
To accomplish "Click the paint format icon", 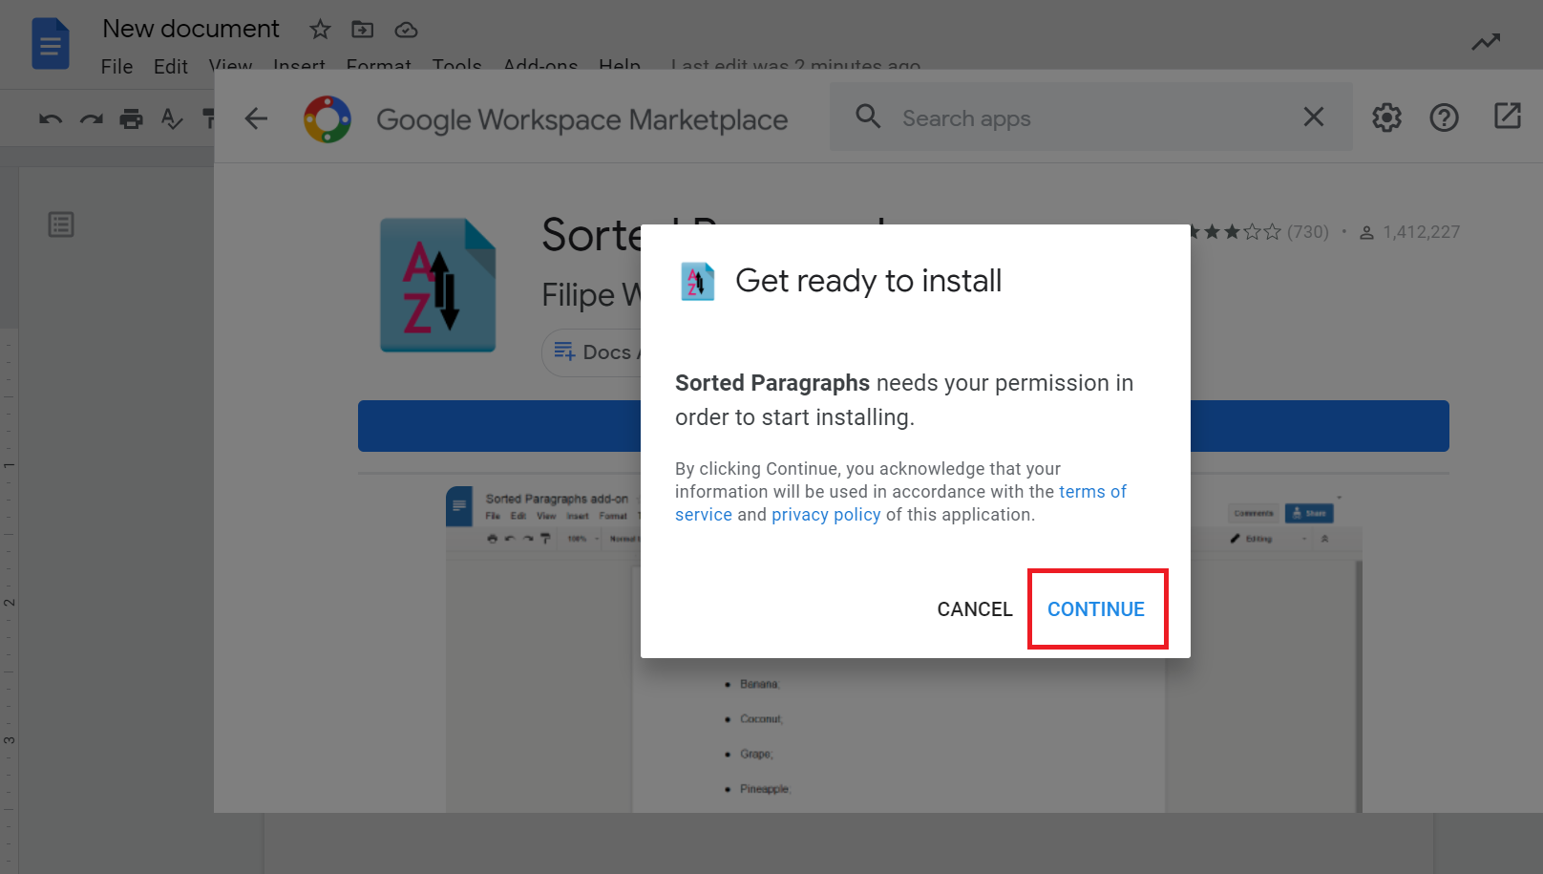I will [208, 118].
